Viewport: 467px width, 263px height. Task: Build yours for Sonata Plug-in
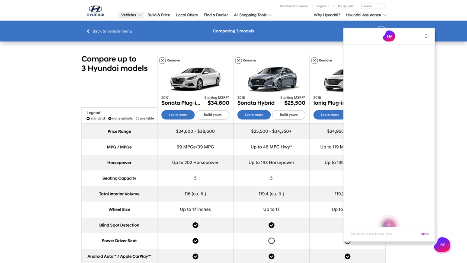point(212,115)
